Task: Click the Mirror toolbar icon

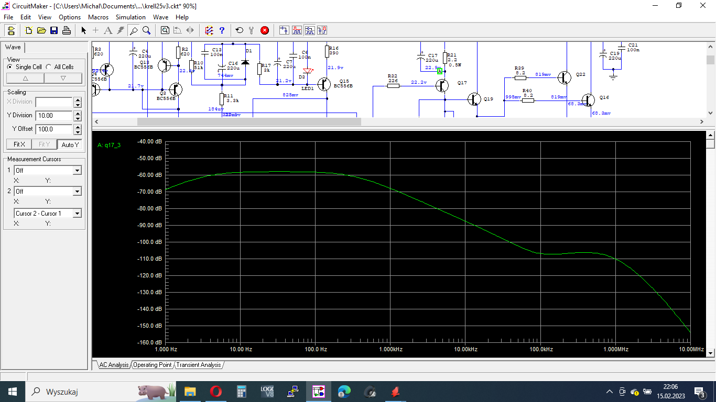Action: 190,30
